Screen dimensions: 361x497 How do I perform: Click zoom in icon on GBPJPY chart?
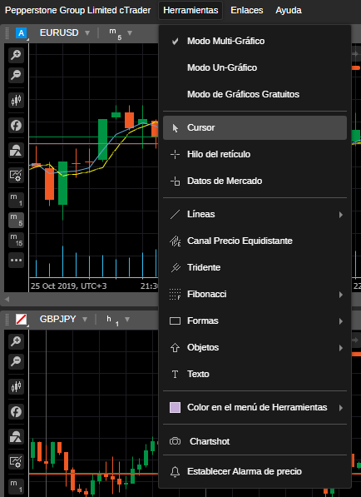(x=16, y=341)
